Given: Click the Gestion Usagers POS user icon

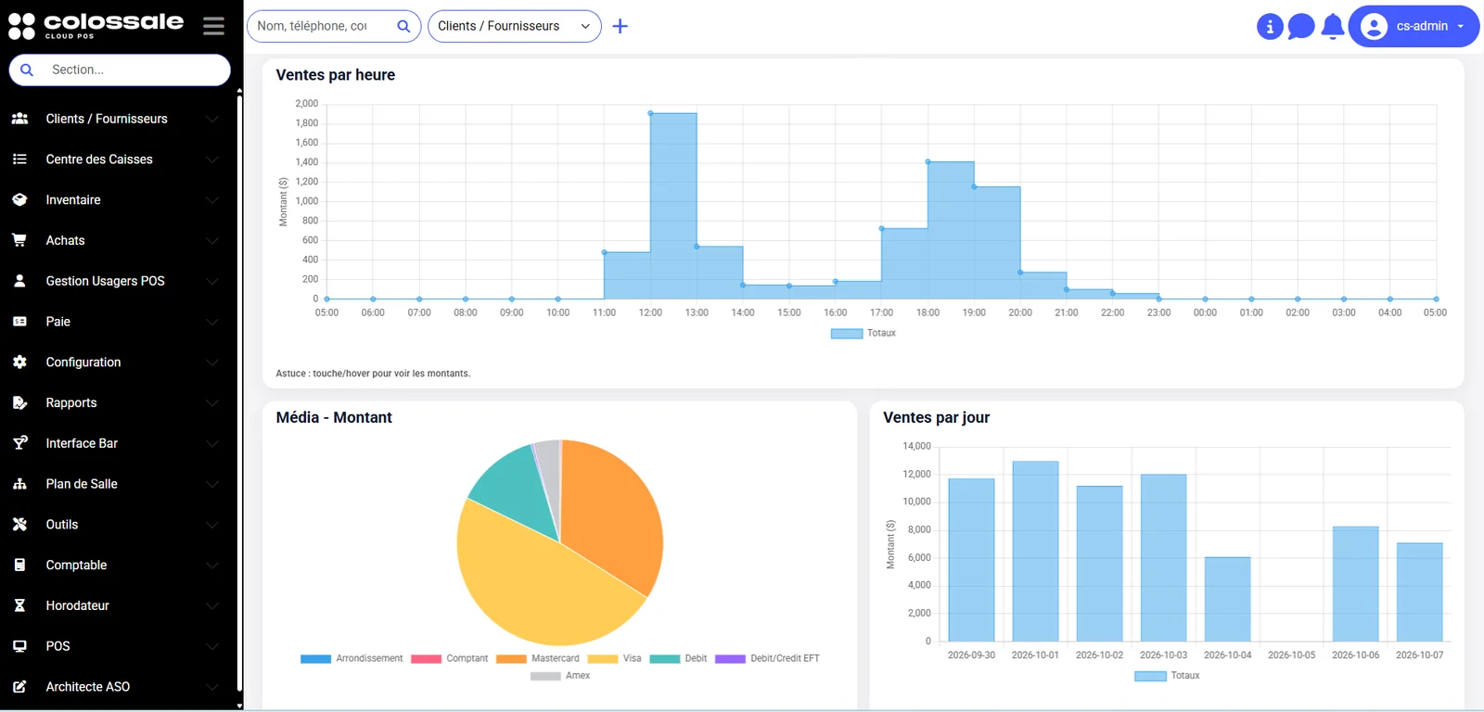Looking at the screenshot, I should [x=19, y=281].
